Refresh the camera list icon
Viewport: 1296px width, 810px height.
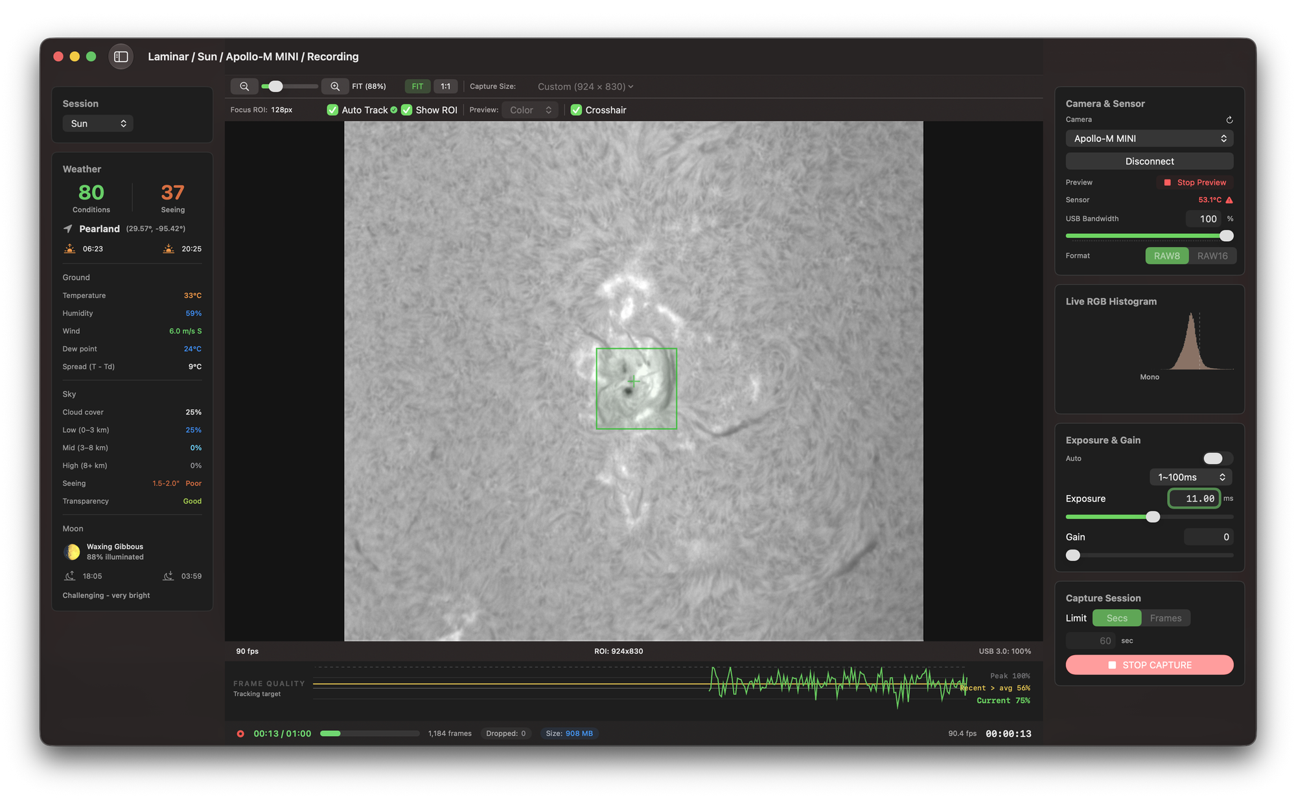click(x=1229, y=120)
